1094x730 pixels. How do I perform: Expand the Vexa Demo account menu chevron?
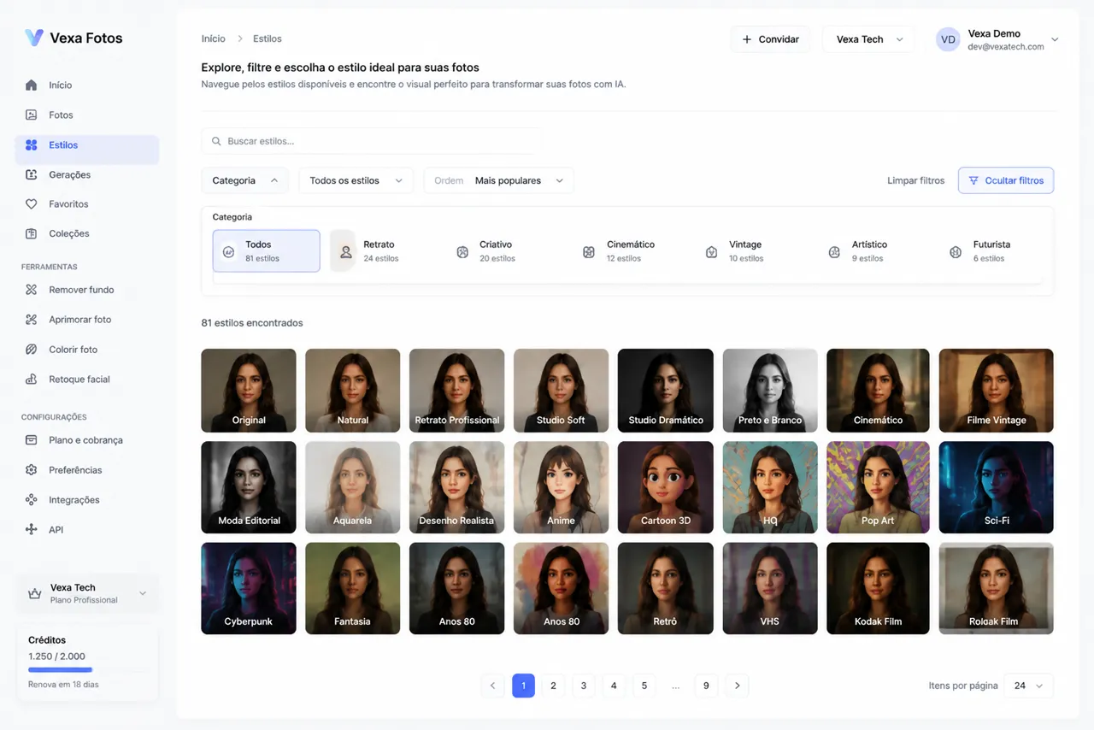[1055, 39]
